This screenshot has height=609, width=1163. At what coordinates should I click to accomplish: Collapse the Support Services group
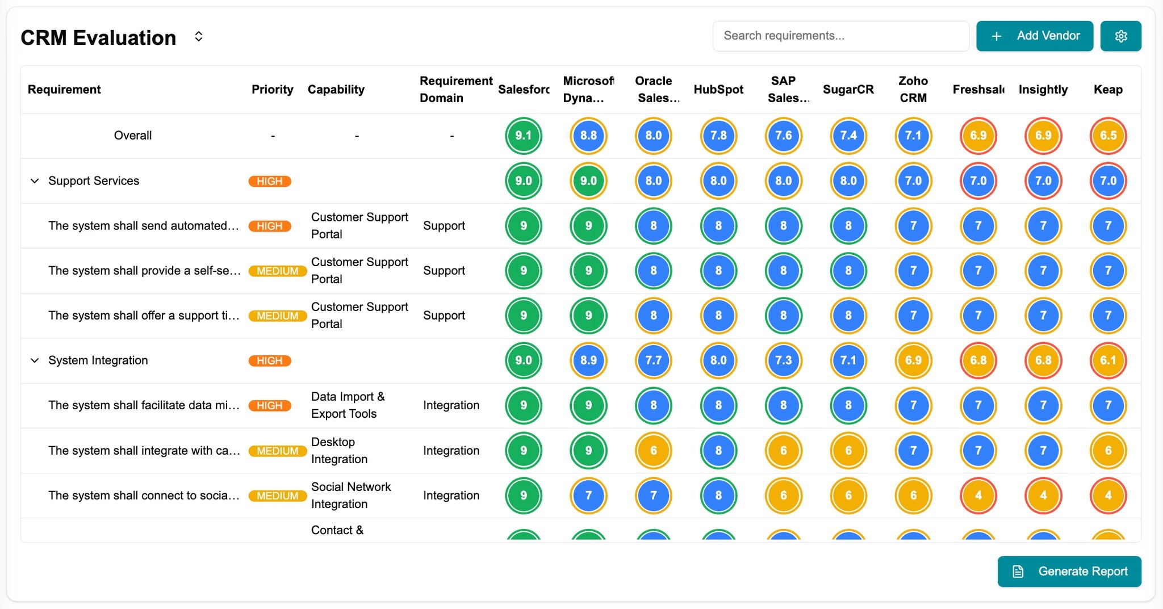pyautogui.click(x=35, y=181)
